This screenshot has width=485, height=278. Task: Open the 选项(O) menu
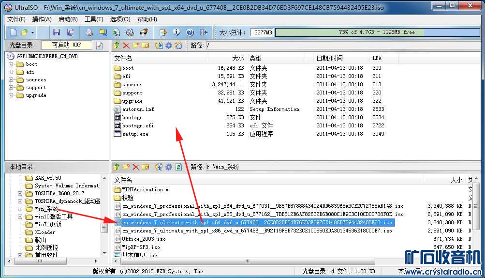click(120, 19)
